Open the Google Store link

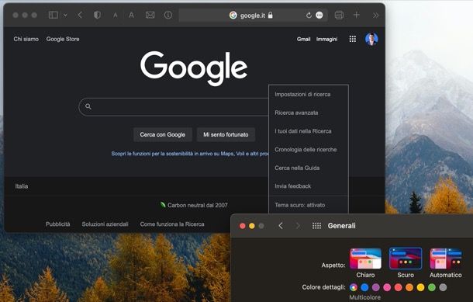63,39
